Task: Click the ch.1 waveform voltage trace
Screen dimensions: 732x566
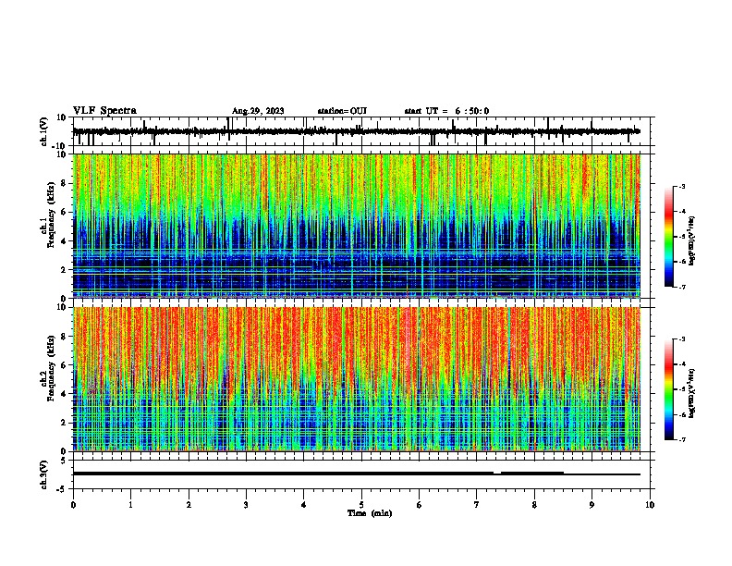Action: coord(356,131)
